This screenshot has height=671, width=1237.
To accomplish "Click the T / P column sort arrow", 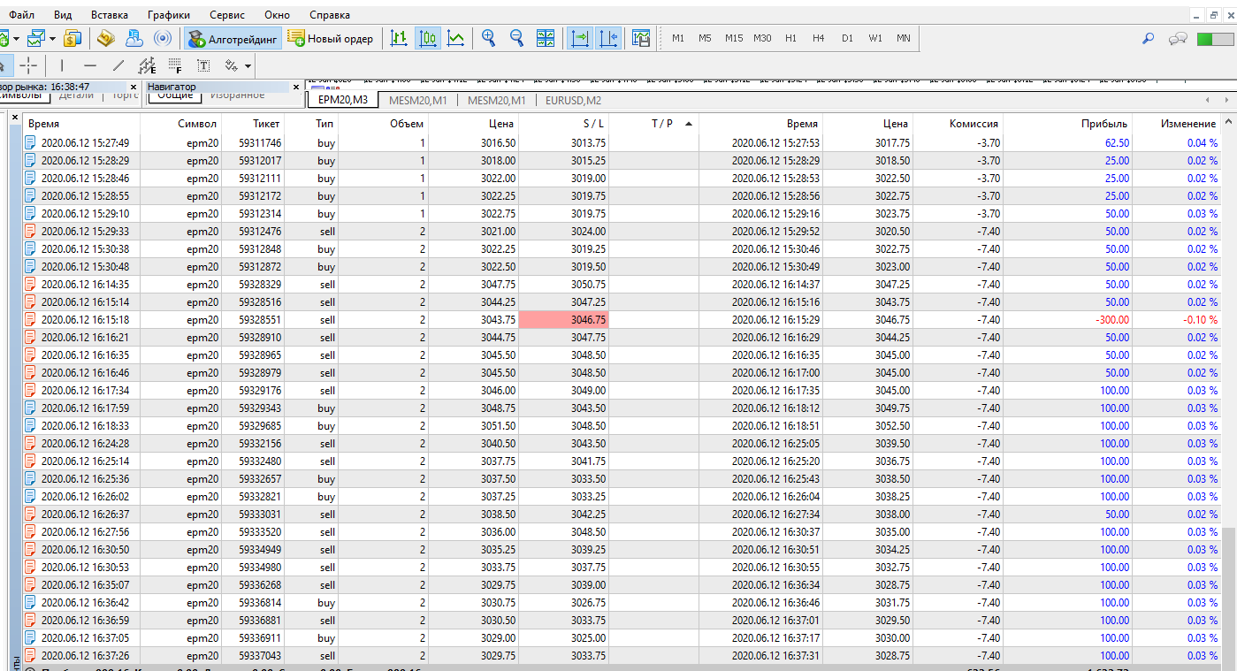I will click(x=688, y=124).
